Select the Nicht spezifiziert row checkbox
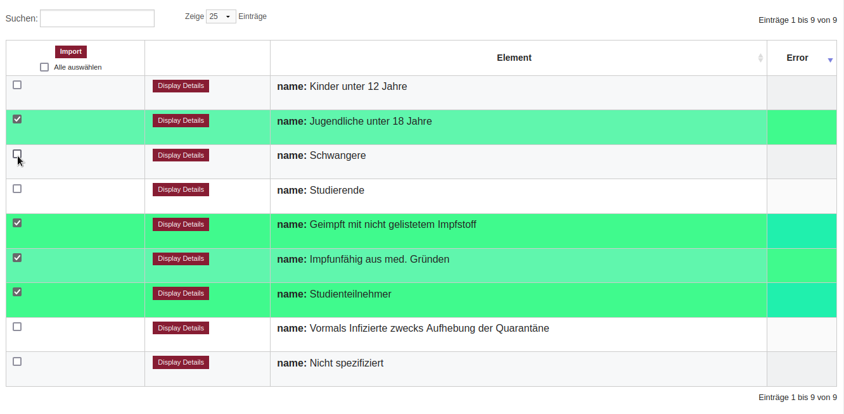The width and height of the screenshot is (844, 414). 17,361
